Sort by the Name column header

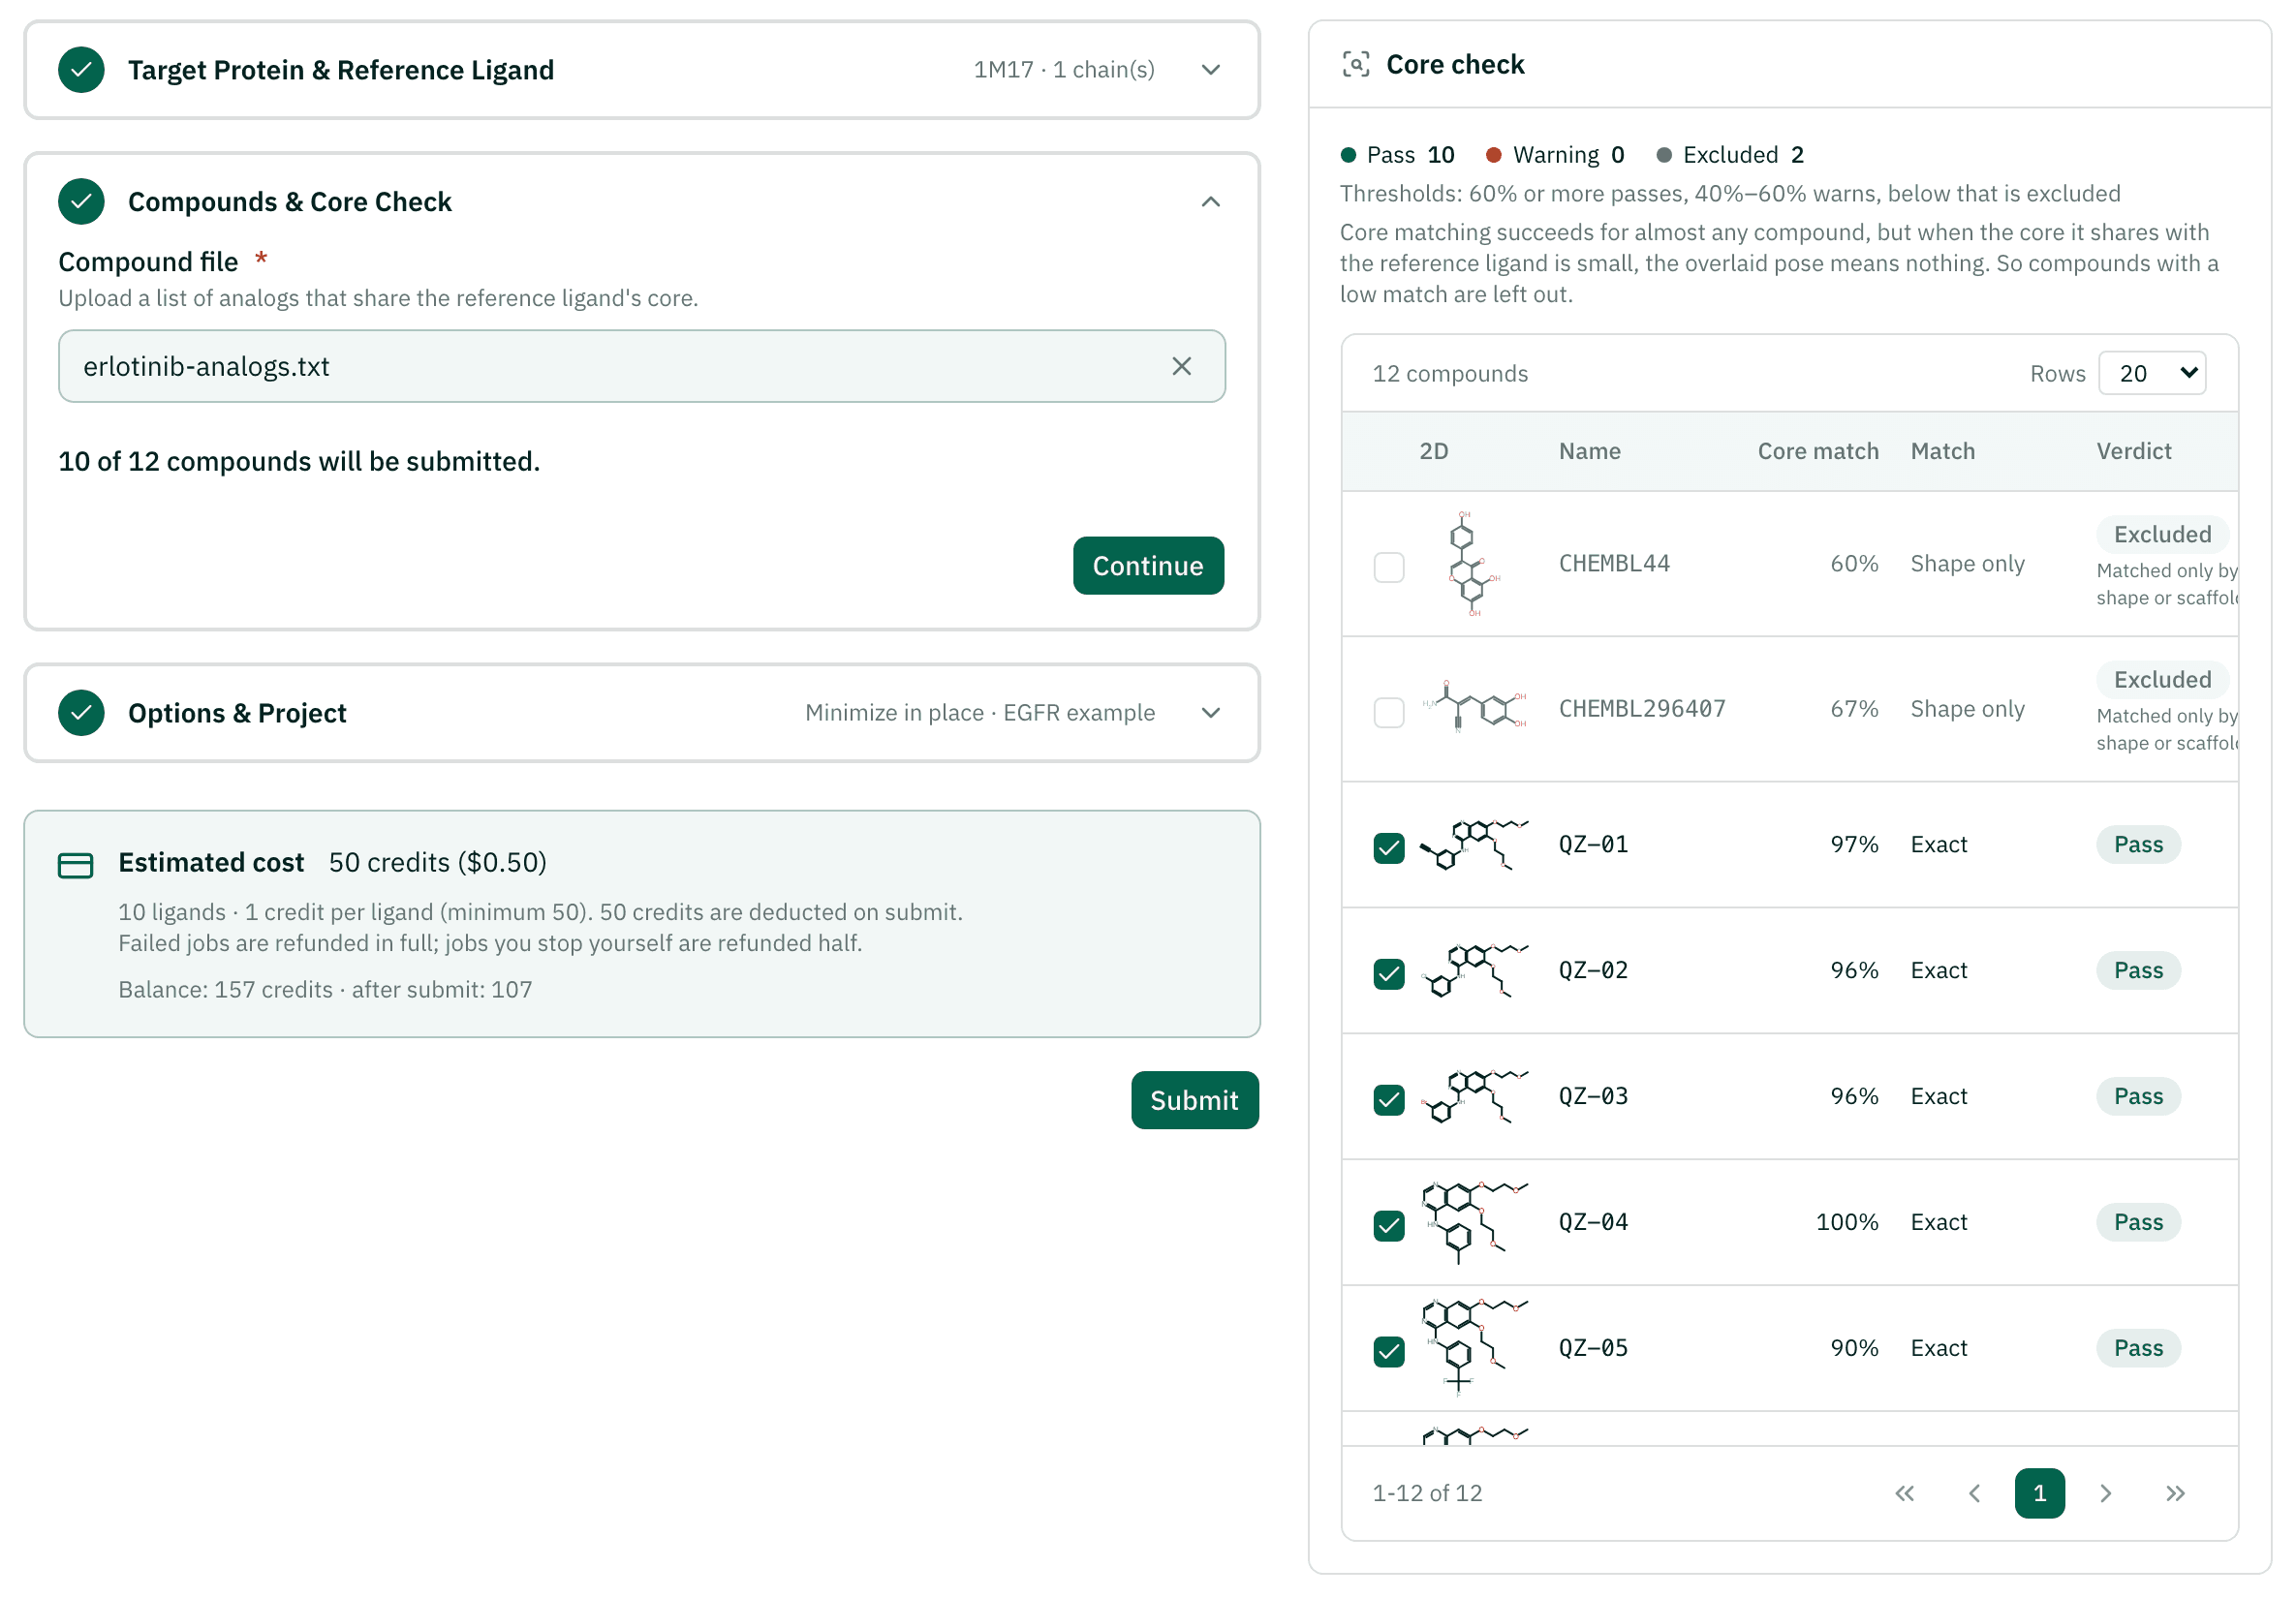point(1589,451)
